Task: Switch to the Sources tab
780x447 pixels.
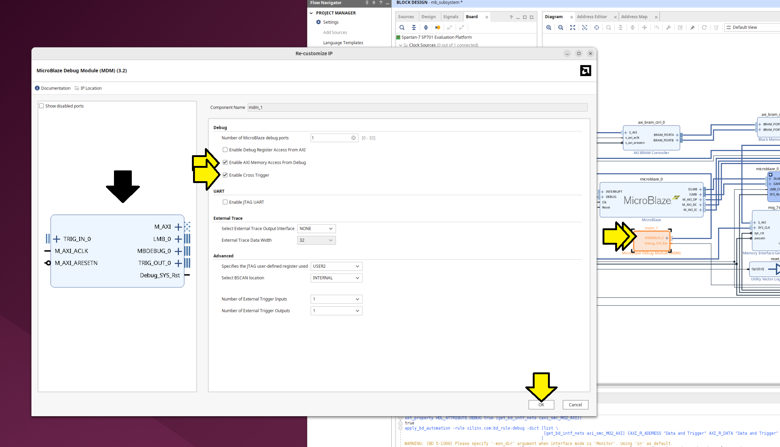Action: point(406,17)
